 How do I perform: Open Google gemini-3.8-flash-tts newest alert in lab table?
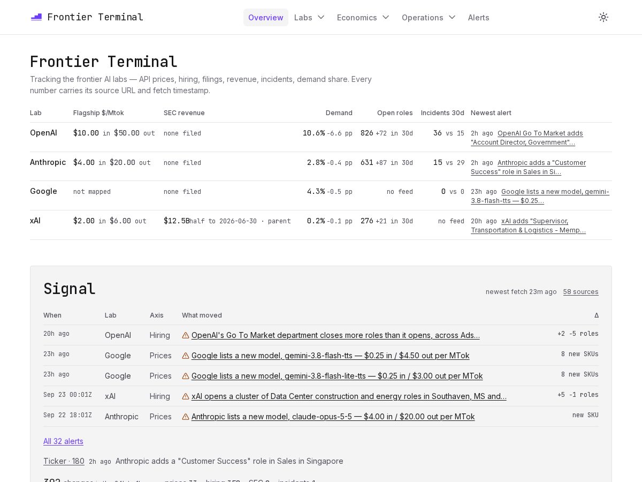(540, 196)
